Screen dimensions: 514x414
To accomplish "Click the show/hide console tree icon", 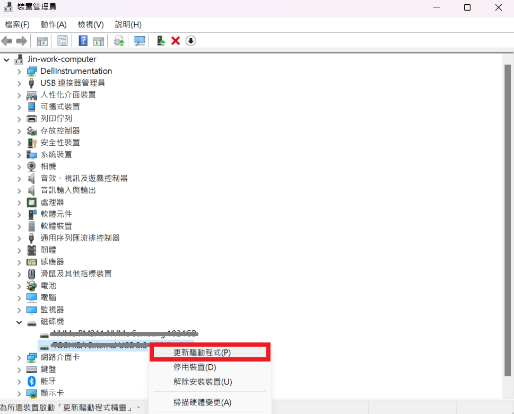I will 42,41.
